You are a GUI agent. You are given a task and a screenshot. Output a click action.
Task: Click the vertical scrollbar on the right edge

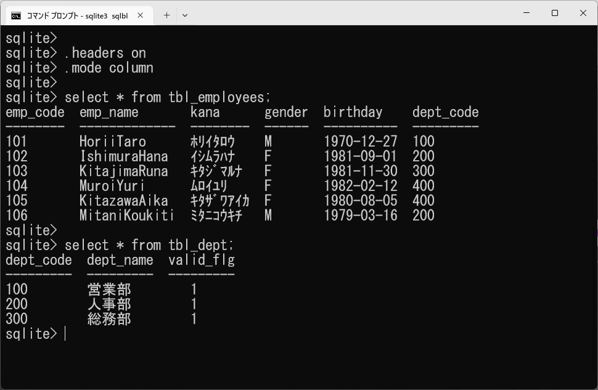pos(594,234)
